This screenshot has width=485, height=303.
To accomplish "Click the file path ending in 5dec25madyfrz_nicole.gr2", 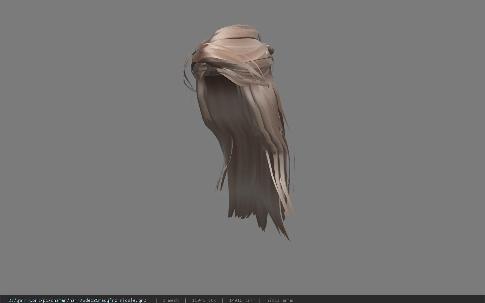I will click(x=77, y=300).
